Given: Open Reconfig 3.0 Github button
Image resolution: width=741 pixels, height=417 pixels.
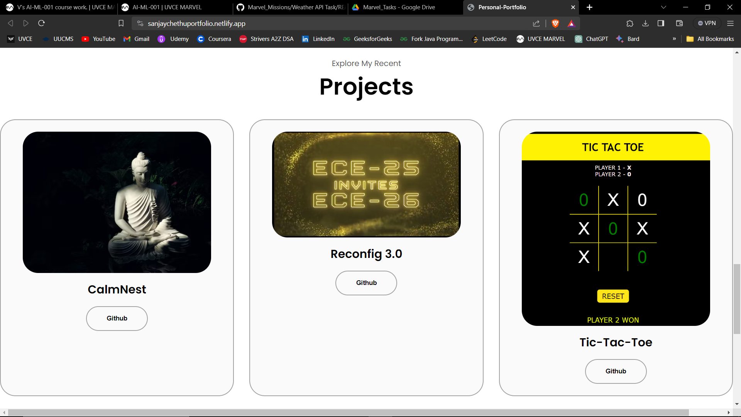Looking at the screenshot, I should click(366, 283).
